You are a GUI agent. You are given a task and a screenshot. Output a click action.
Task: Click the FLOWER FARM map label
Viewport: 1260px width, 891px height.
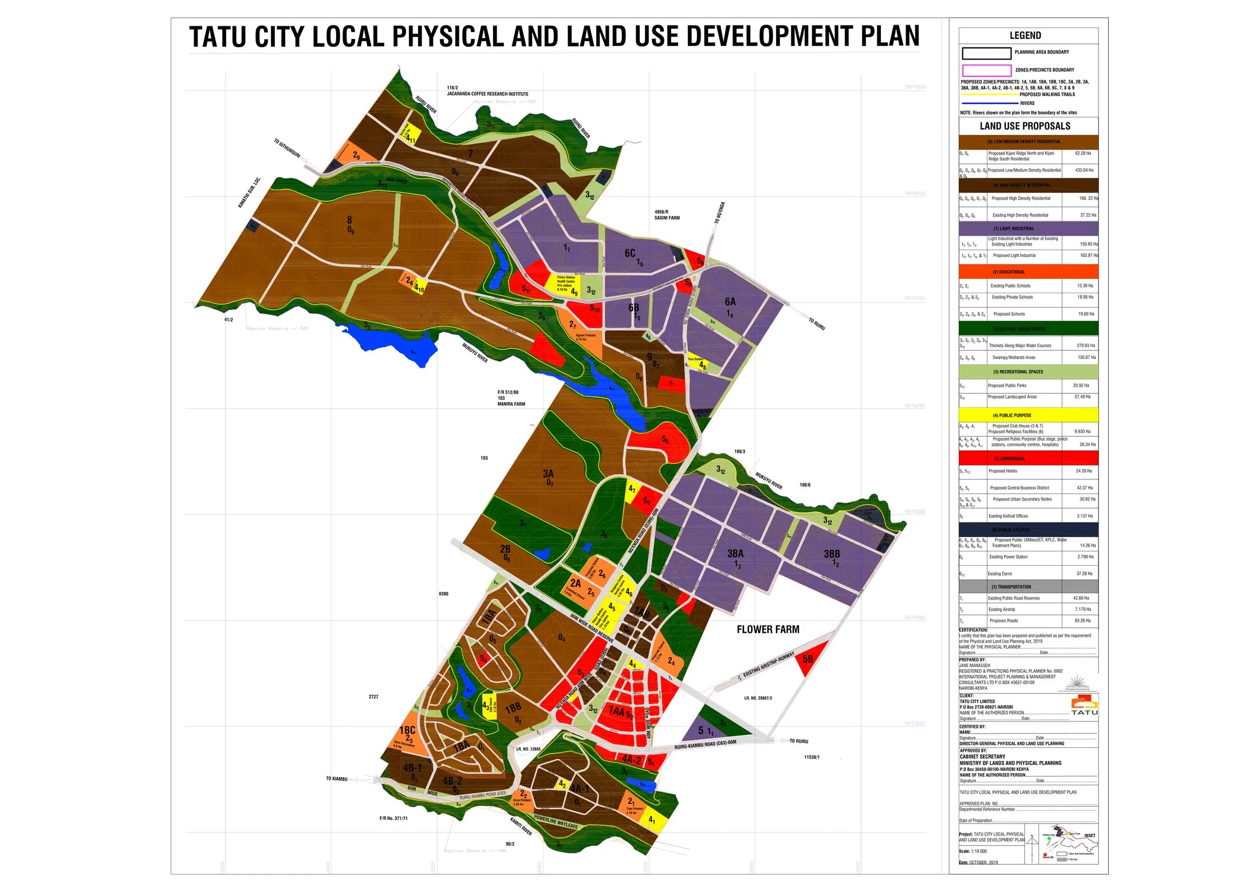point(768,629)
